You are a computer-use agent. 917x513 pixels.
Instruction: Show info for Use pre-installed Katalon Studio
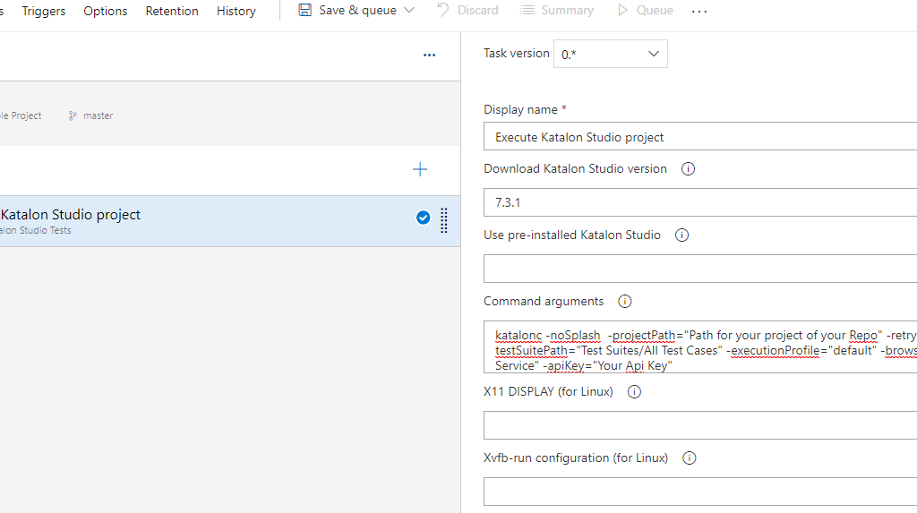click(681, 235)
